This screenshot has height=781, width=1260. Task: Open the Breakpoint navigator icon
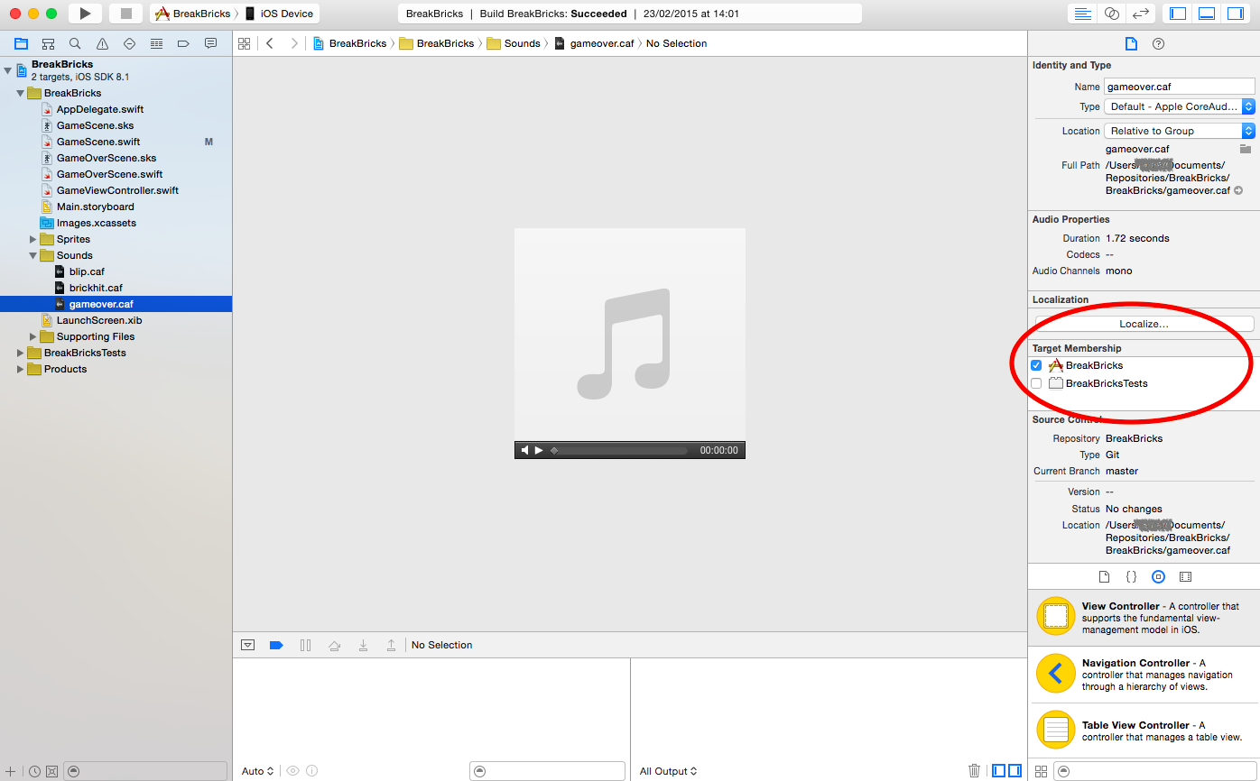(x=183, y=43)
